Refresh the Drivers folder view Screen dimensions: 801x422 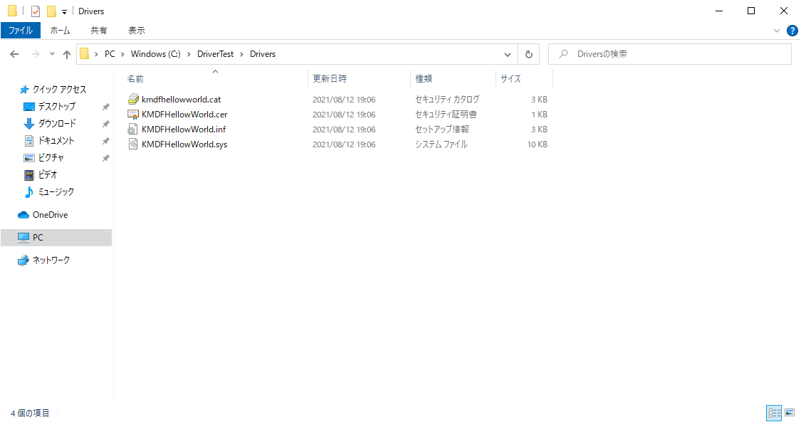point(529,54)
